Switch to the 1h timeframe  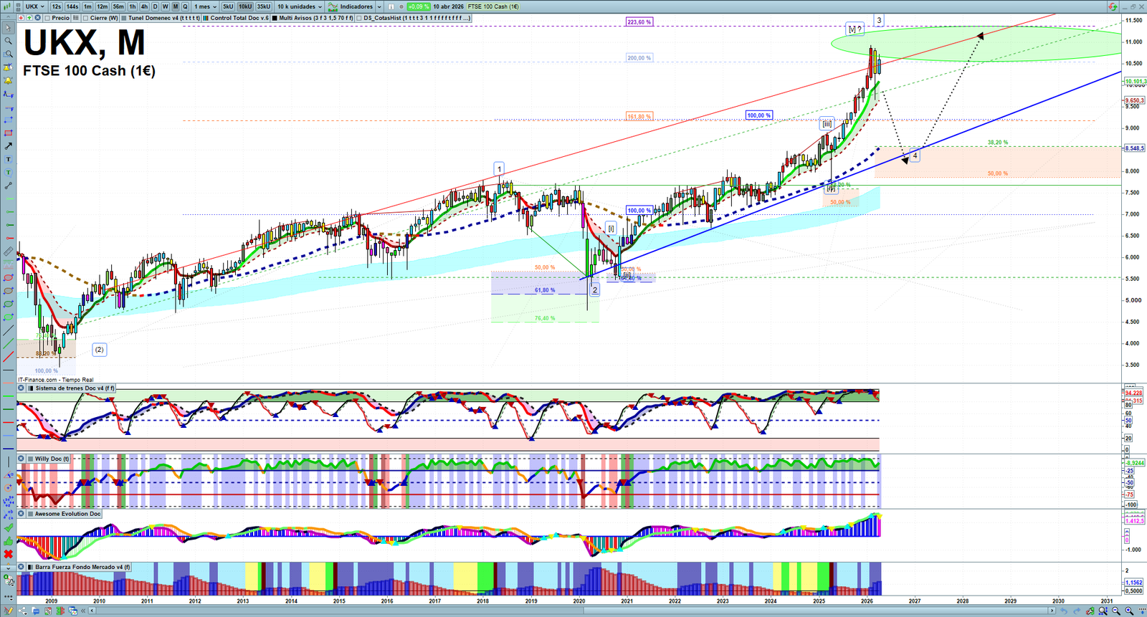coord(133,6)
